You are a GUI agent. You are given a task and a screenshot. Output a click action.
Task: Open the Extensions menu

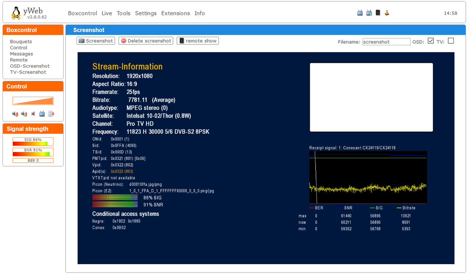[176, 13]
